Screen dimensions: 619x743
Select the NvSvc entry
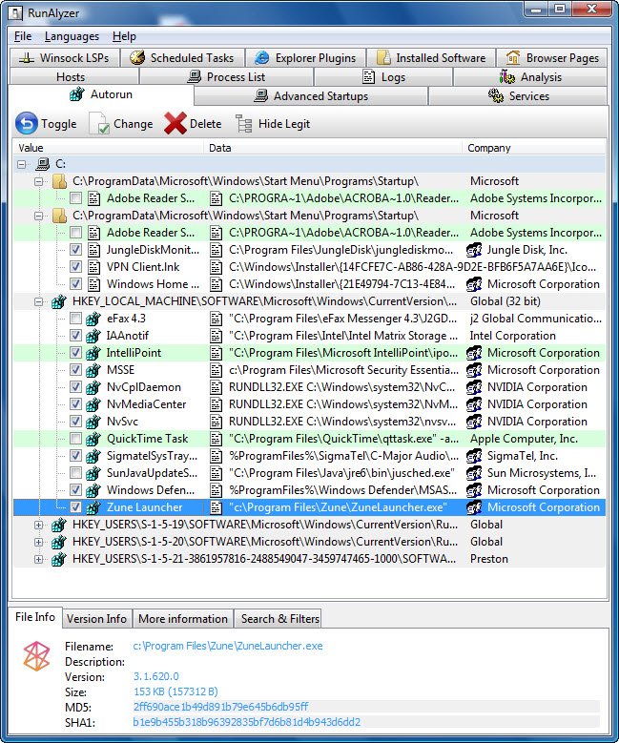click(x=309, y=422)
